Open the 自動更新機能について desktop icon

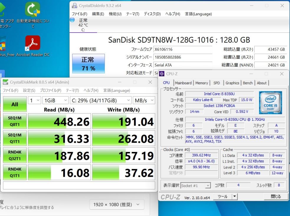[x=33, y=15]
